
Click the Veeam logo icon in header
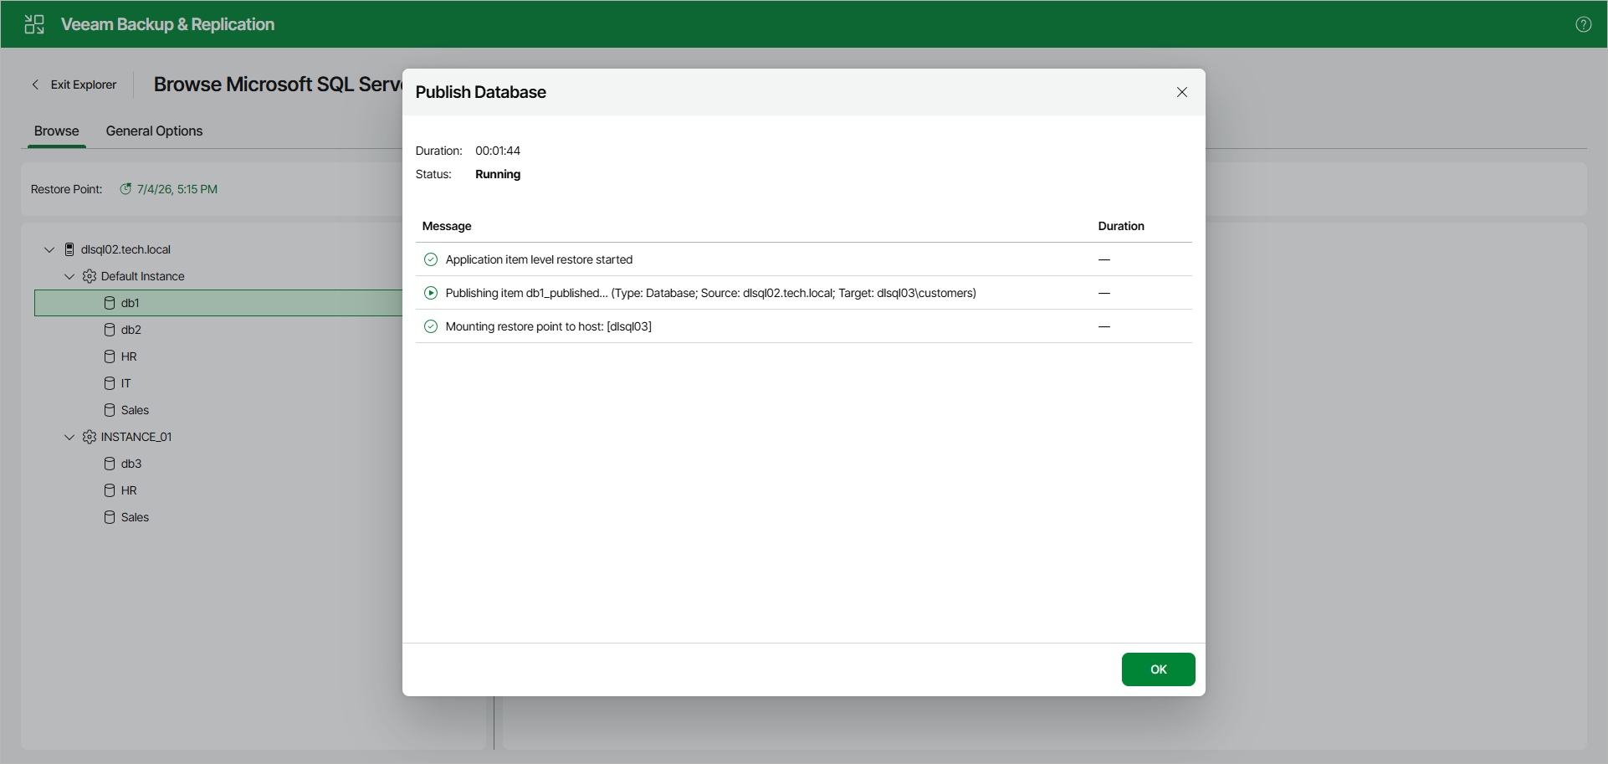pyautogui.click(x=34, y=24)
